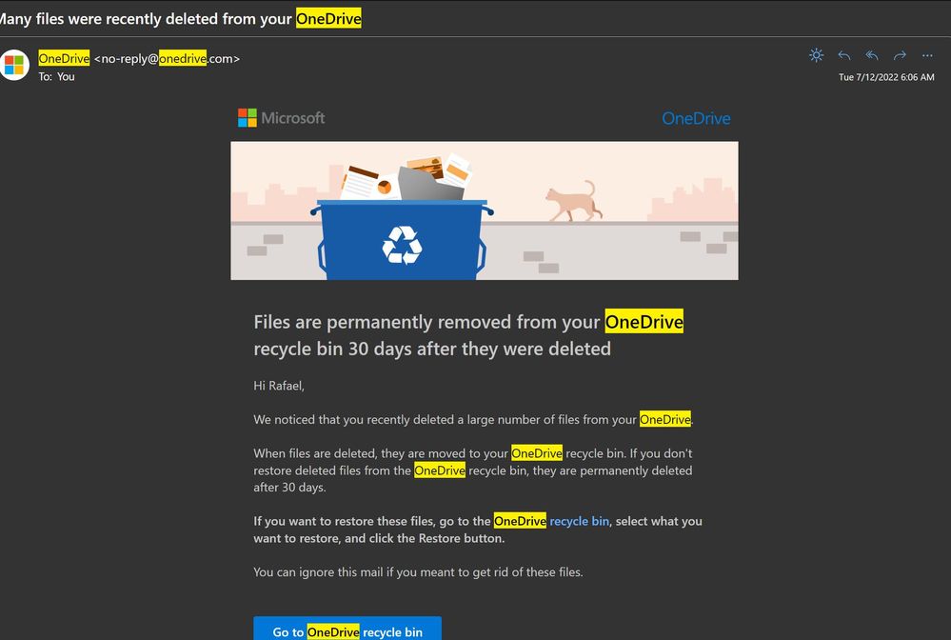Click the greeting "Hi Rafael,"
This screenshot has height=640, width=951.
(x=279, y=386)
